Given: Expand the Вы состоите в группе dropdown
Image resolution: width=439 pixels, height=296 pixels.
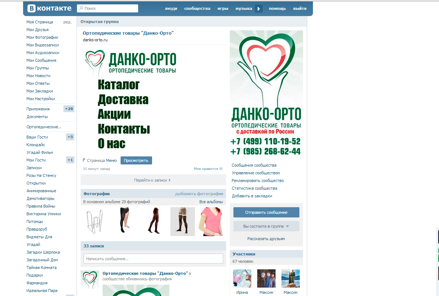Looking at the screenshot, I should pyautogui.click(x=266, y=226).
